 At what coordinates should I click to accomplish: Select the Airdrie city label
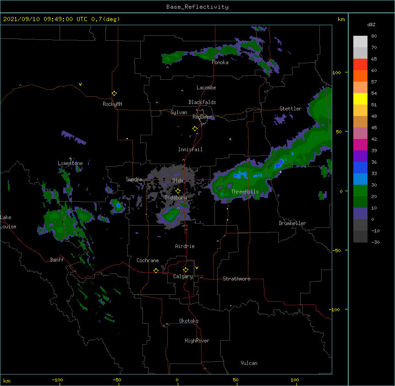(185, 246)
